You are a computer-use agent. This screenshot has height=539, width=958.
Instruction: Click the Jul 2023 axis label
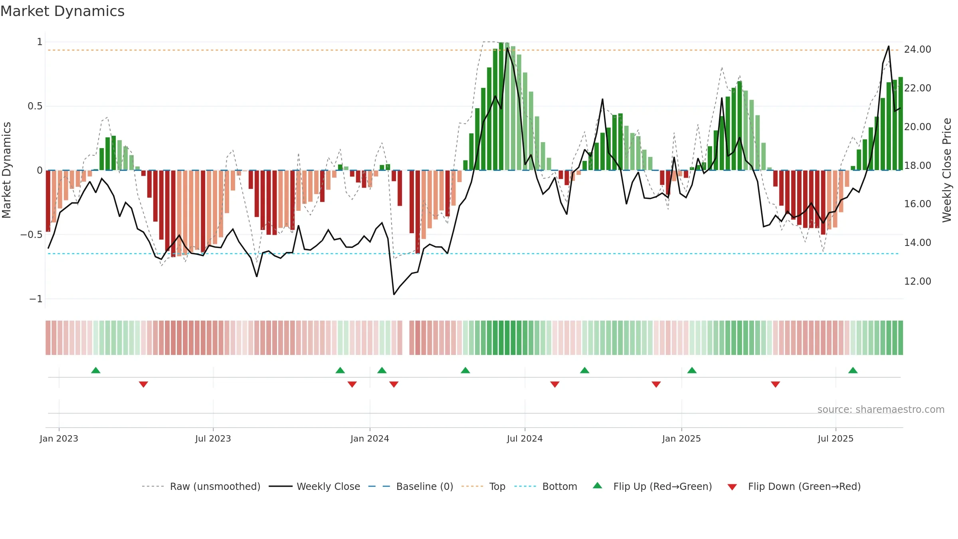tap(213, 438)
